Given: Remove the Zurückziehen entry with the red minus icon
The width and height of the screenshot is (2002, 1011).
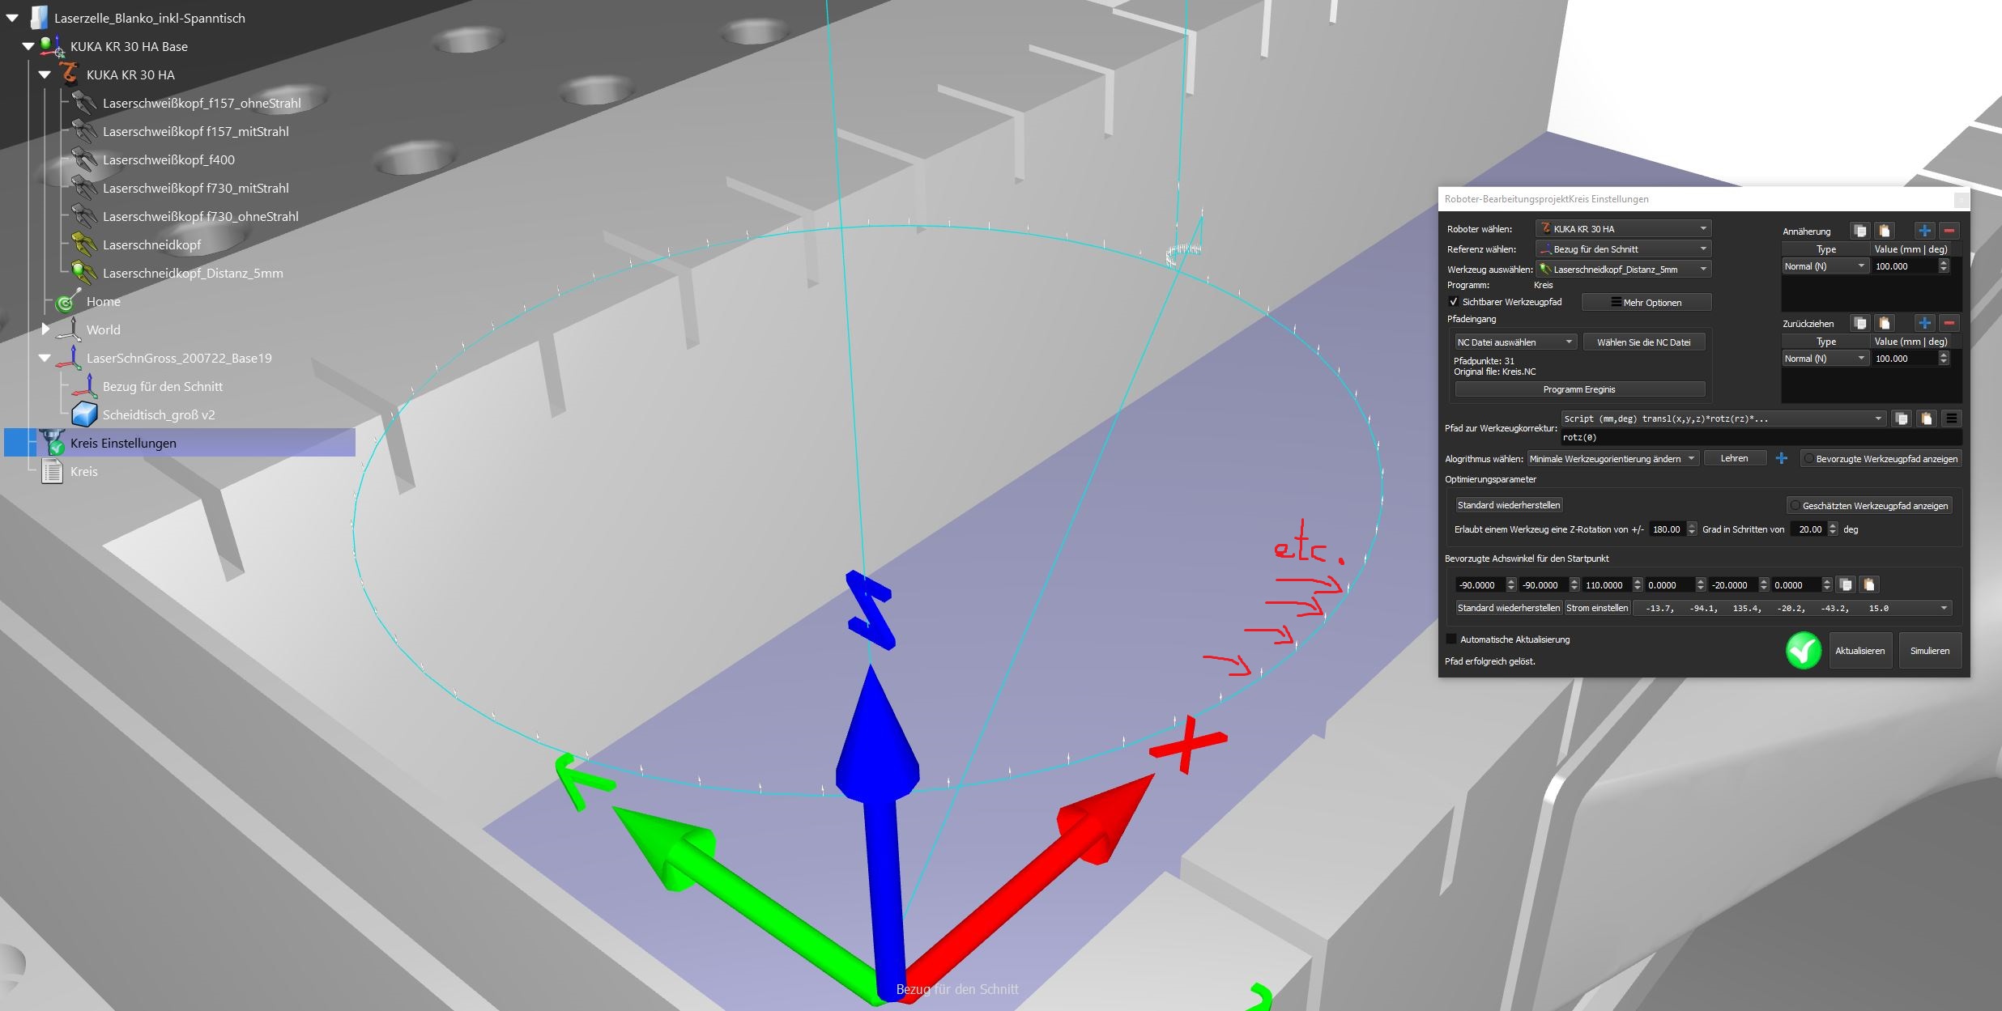Looking at the screenshot, I should coord(1949,323).
